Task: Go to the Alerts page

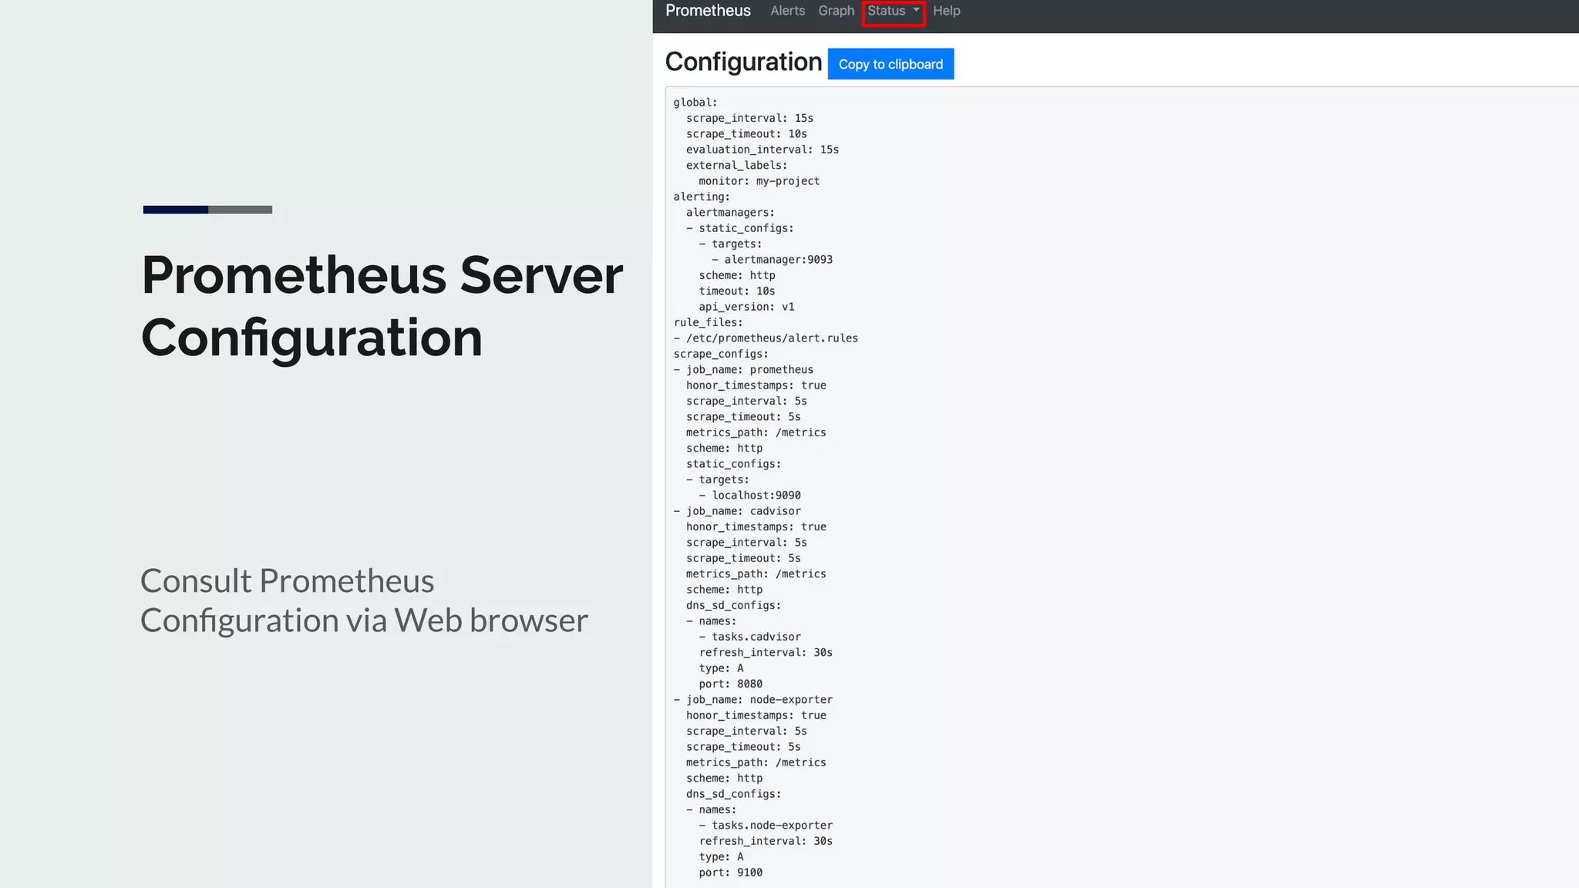Action: pos(787,11)
